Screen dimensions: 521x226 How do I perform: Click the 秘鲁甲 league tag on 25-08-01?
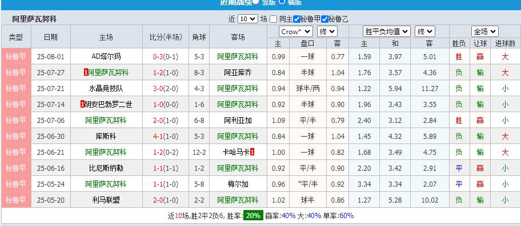[16, 56]
